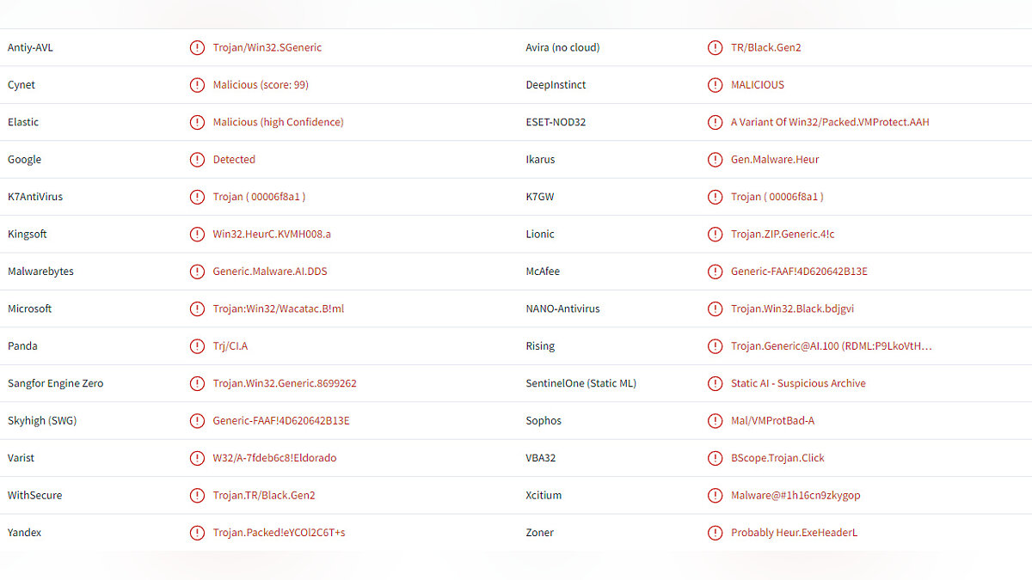Click the warning icon for Probably Heur.ExeHeaderL
The height and width of the screenshot is (580, 1032).
pyautogui.click(x=715, y=533)
